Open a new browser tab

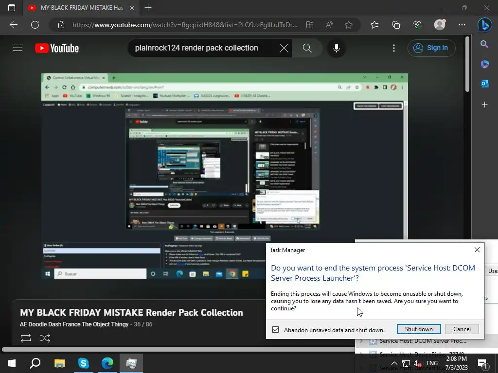[148, 8]
